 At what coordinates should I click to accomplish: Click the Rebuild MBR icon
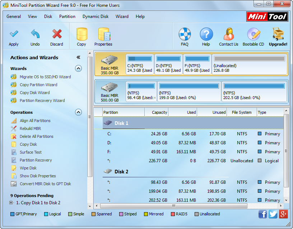[14, 128]
